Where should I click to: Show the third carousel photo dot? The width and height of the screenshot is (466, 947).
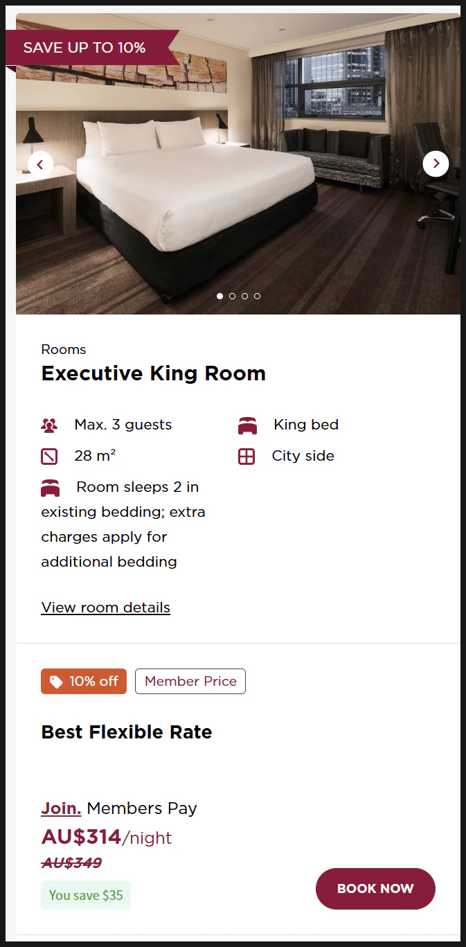pyautogui.click(x=244, y=296)
